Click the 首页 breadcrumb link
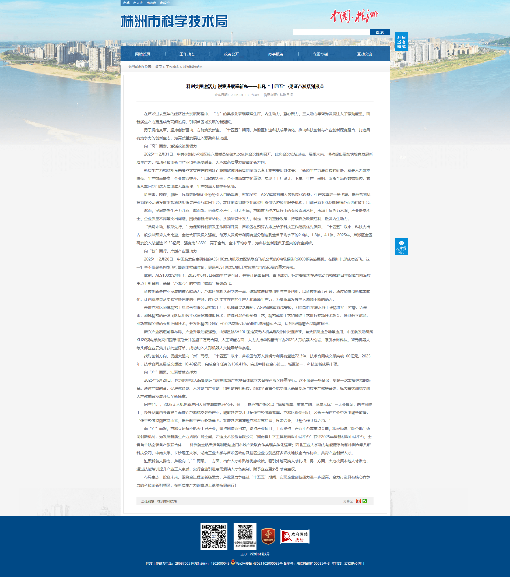The height and width of the screenshot is (577, 510). [158, 67]
